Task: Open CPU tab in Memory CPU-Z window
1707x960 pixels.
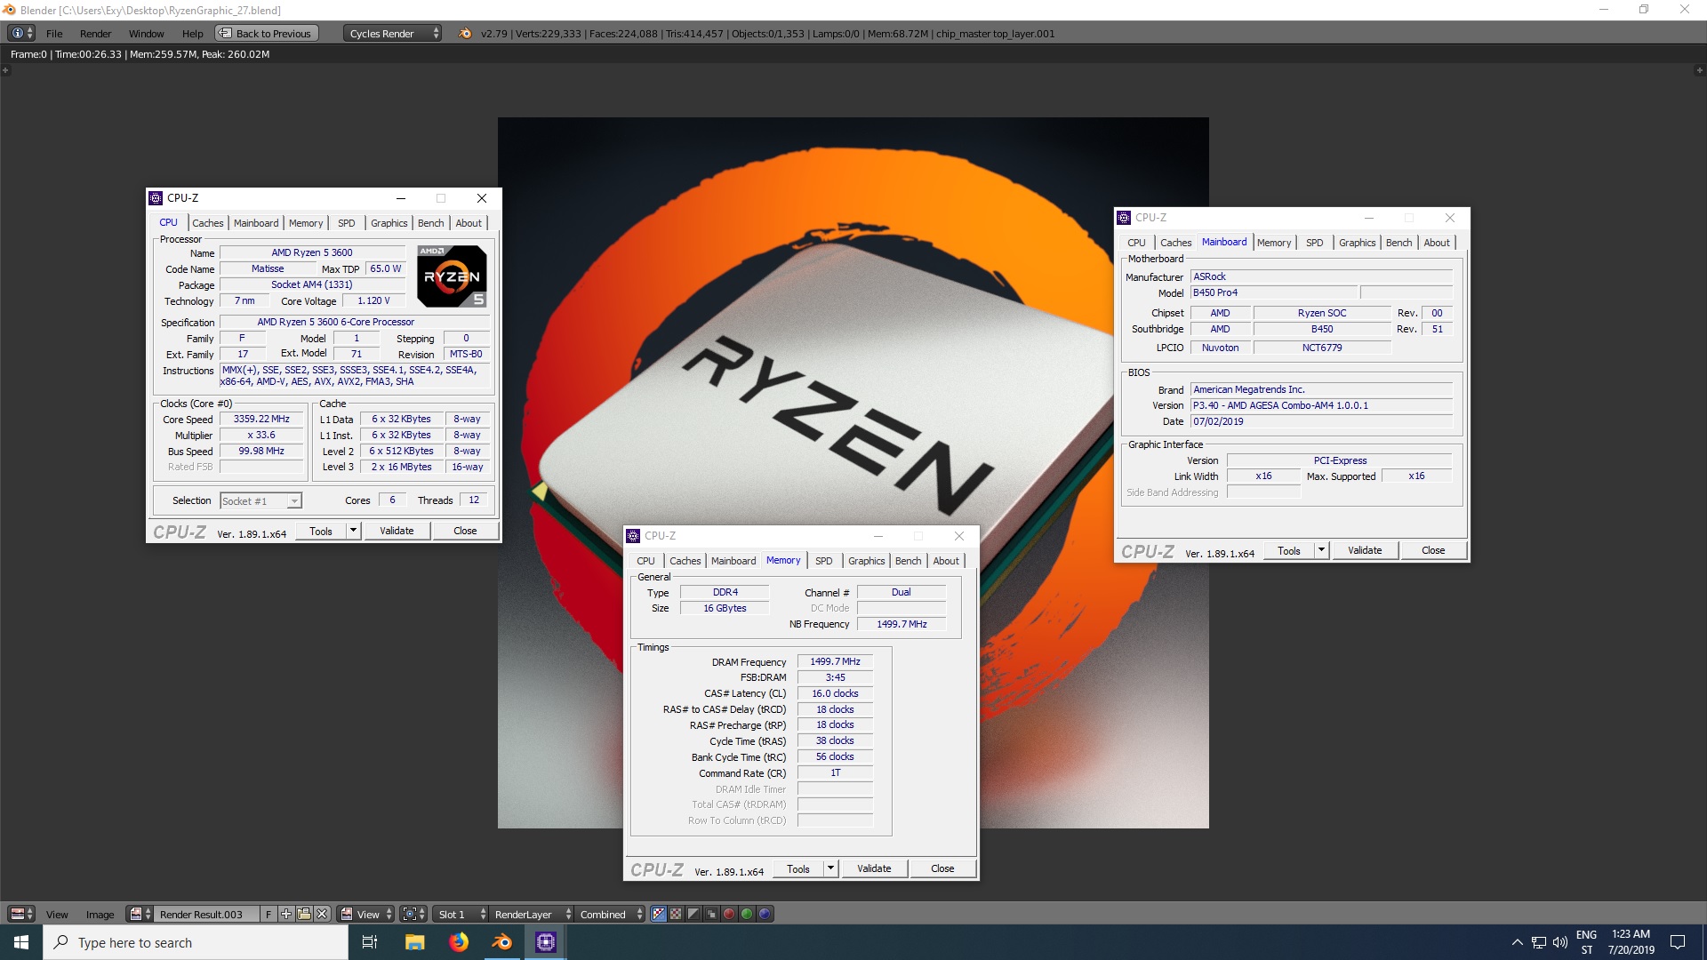Action: coord(645,561)
